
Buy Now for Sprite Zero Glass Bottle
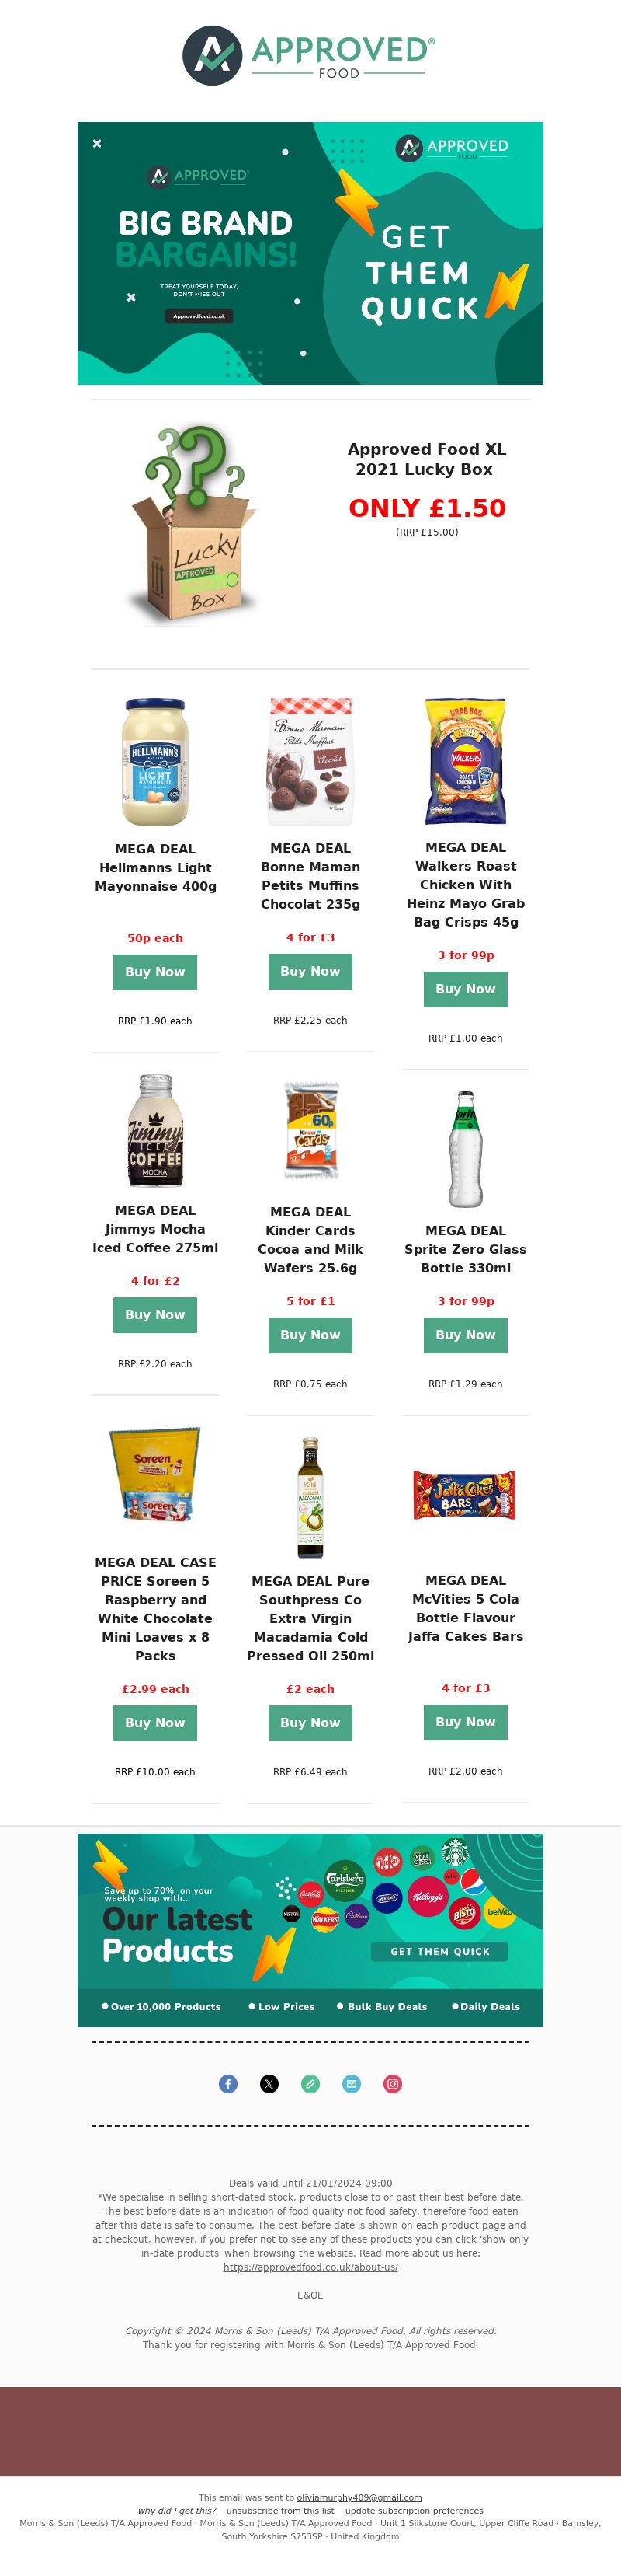(465, 1335)
